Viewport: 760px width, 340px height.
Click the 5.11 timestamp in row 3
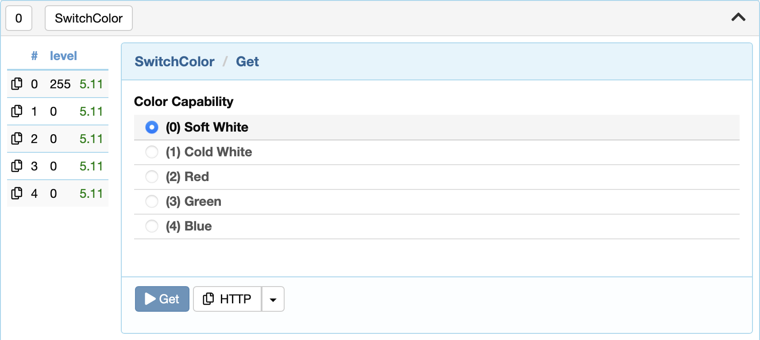coord(91,166)
